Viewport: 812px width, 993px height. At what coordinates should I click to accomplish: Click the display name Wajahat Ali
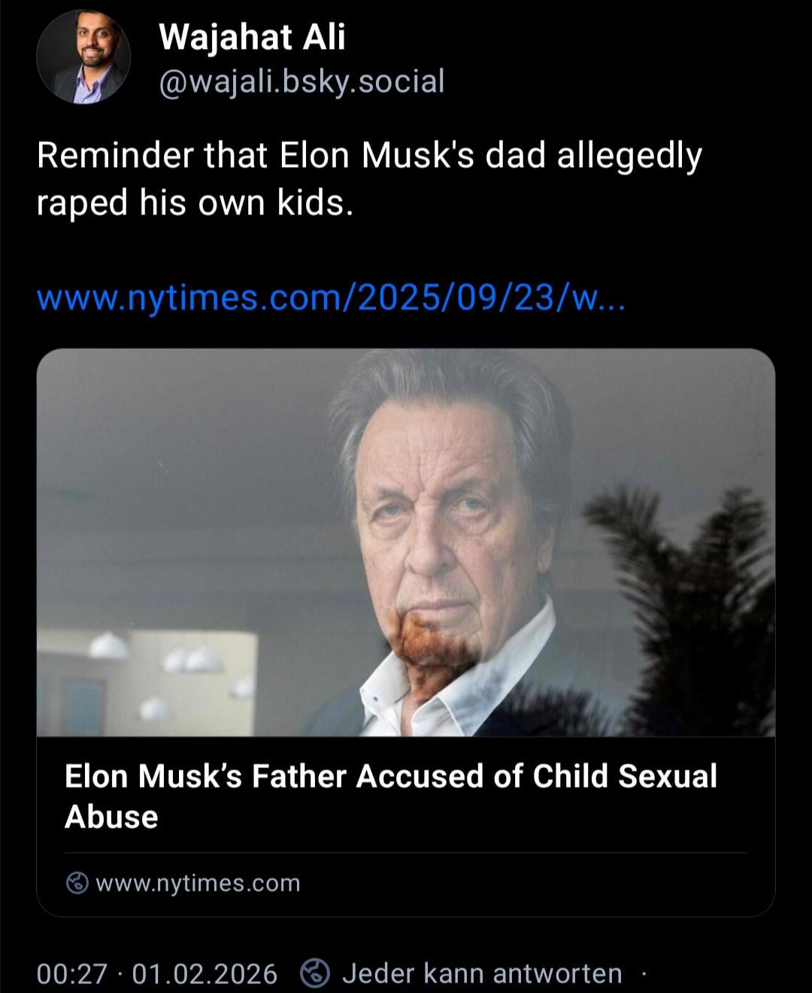coord(252,37)
